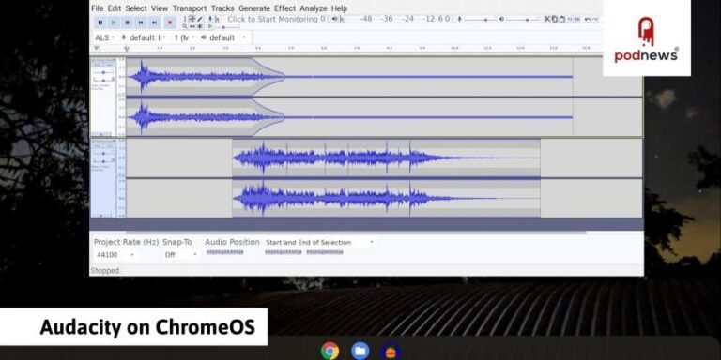
Task: Click the Silence audio icon
Action: pos(577,19)
